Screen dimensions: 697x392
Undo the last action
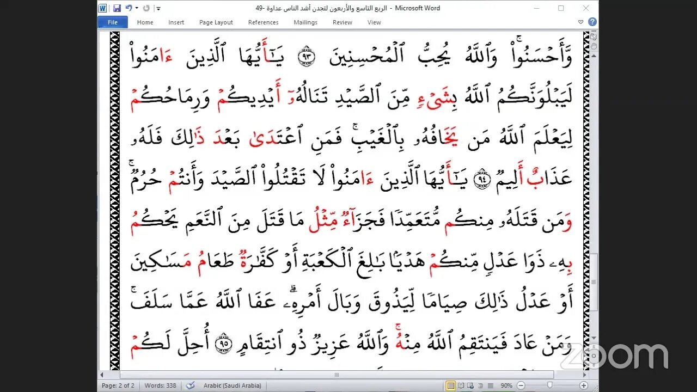[x=129, y=8]
